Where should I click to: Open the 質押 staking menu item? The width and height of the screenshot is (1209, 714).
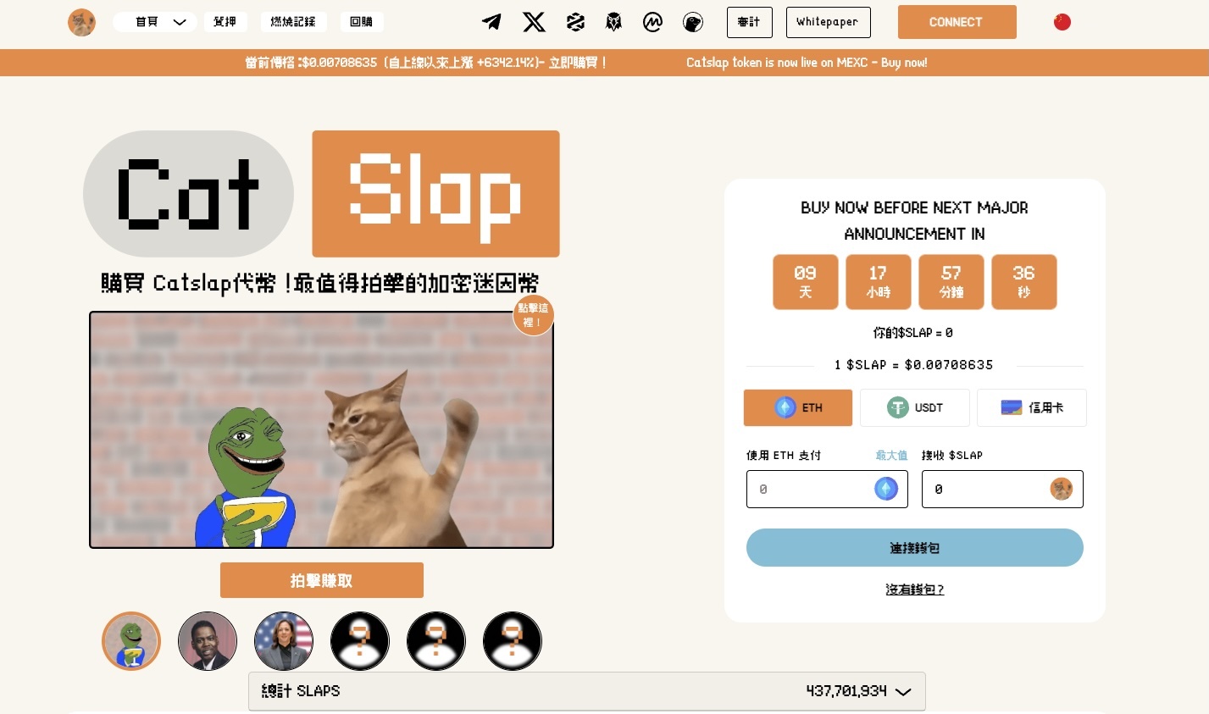(225, 22)
